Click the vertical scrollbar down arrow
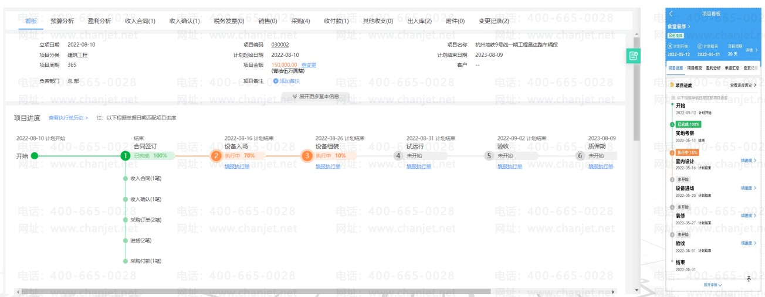 (637, 290)
